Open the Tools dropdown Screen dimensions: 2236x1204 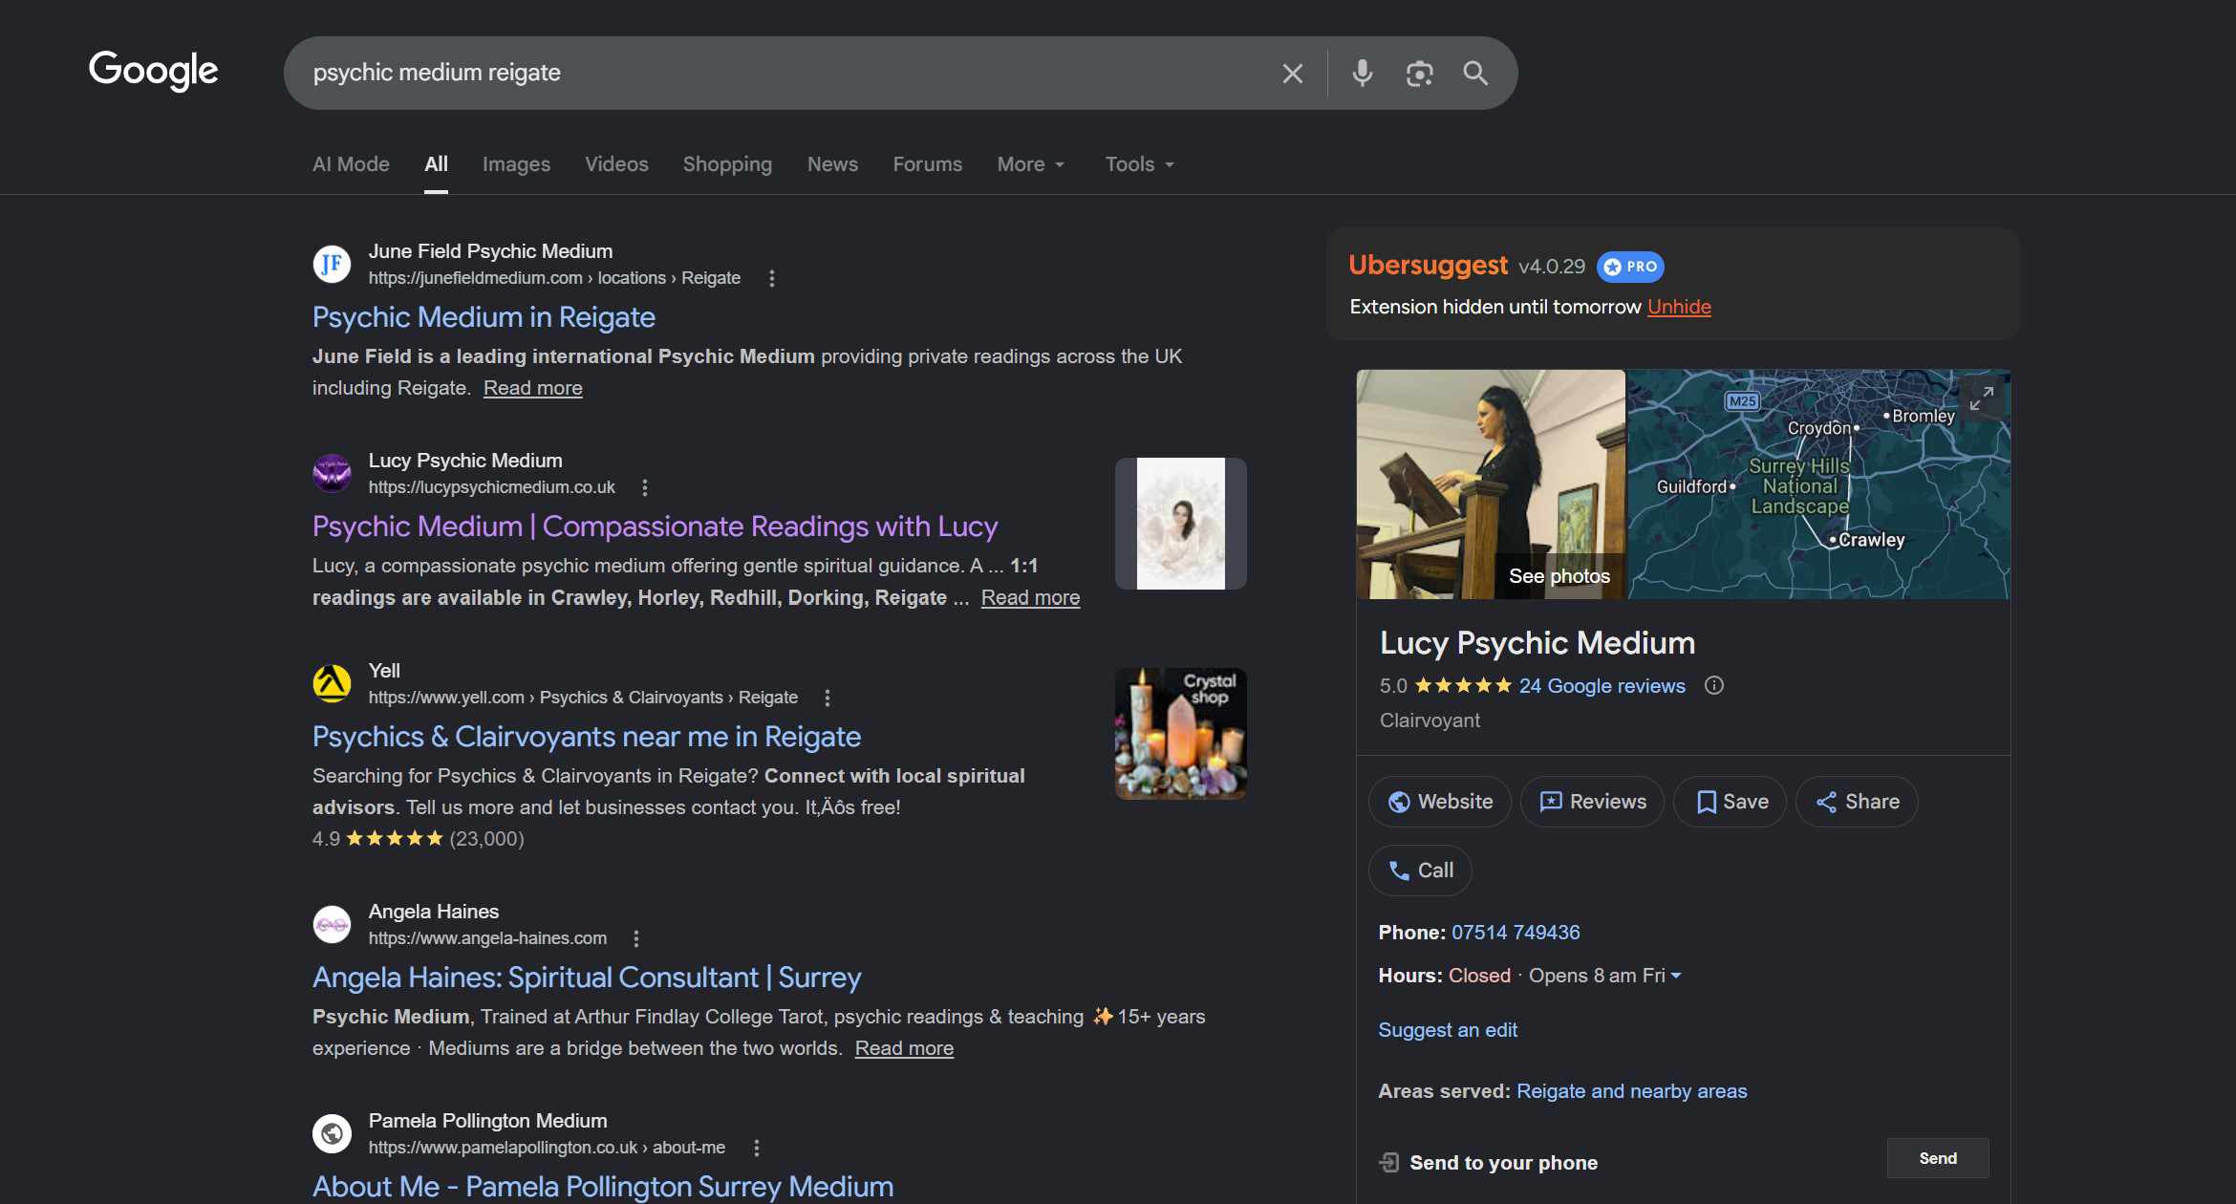[1139, 164]
